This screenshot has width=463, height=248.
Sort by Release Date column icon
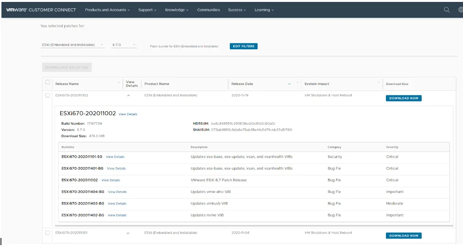pos(290,84)
